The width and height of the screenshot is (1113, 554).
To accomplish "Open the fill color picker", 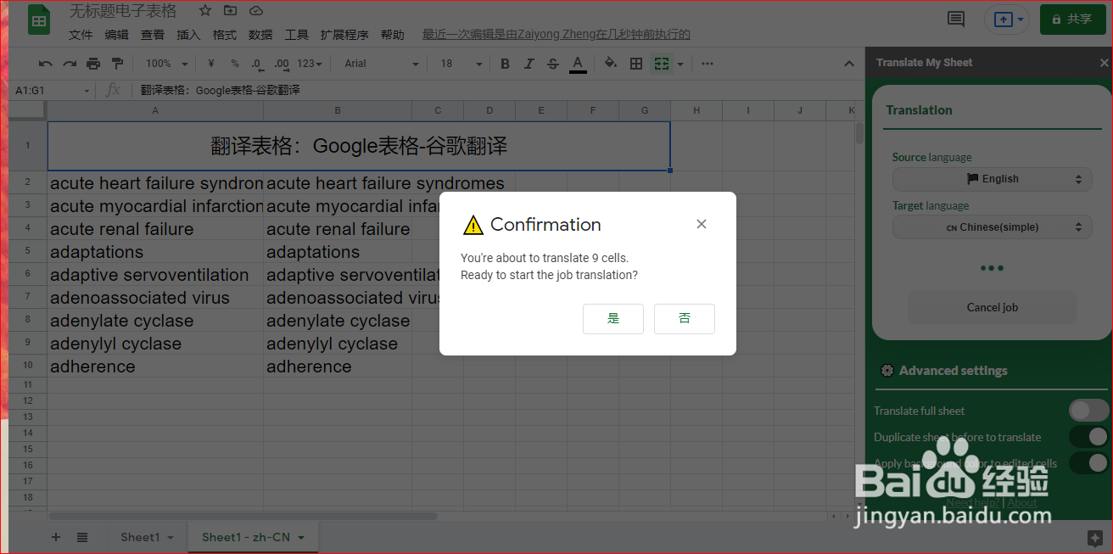I will 611,64.
